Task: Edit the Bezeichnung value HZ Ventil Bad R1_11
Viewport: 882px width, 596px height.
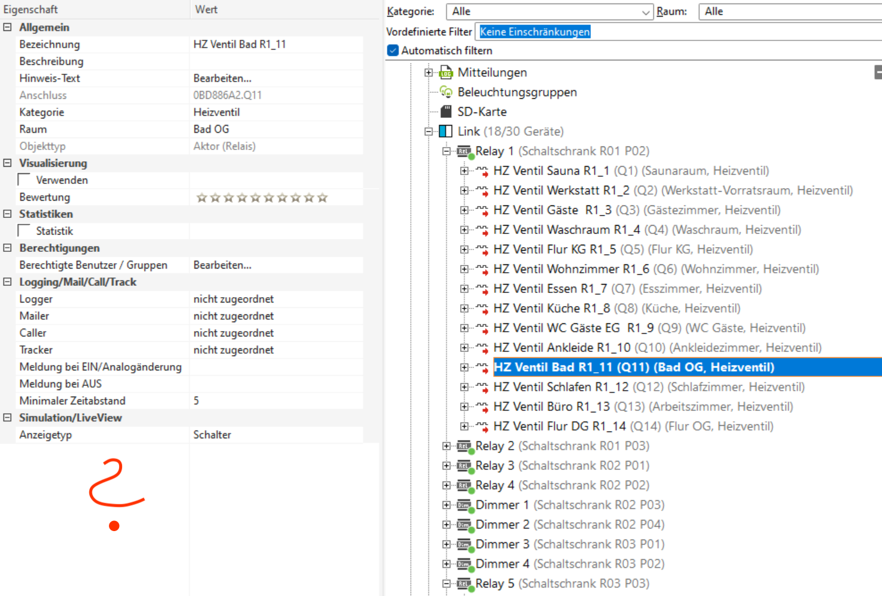Action: (x=240, y=45)
